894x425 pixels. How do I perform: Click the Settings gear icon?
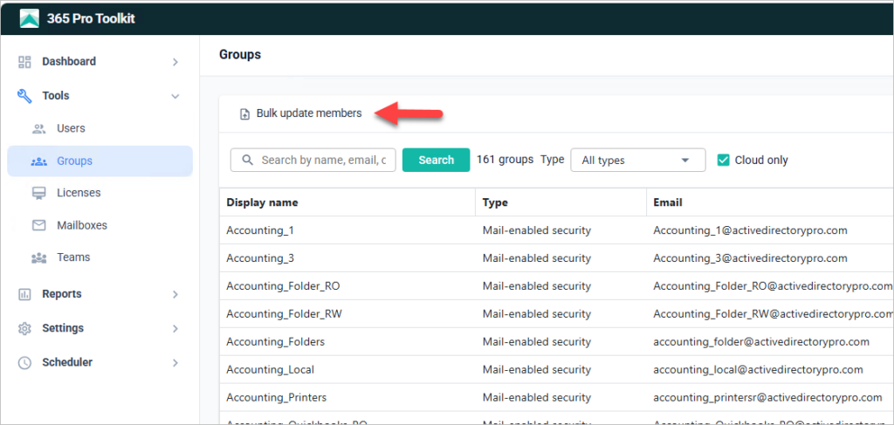24,329
